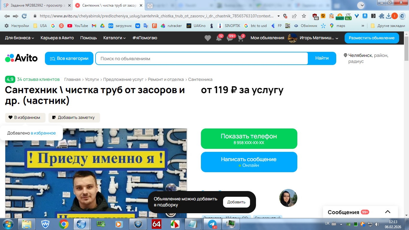Viewport: 409px width, 230px height.
Task: Open #яПомогаю header link
Action: click(x=145, y=38)
